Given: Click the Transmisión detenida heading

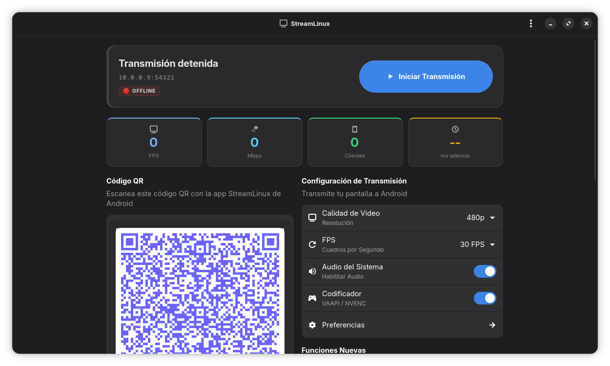Looking at the screenshot, I should point(168,63).
